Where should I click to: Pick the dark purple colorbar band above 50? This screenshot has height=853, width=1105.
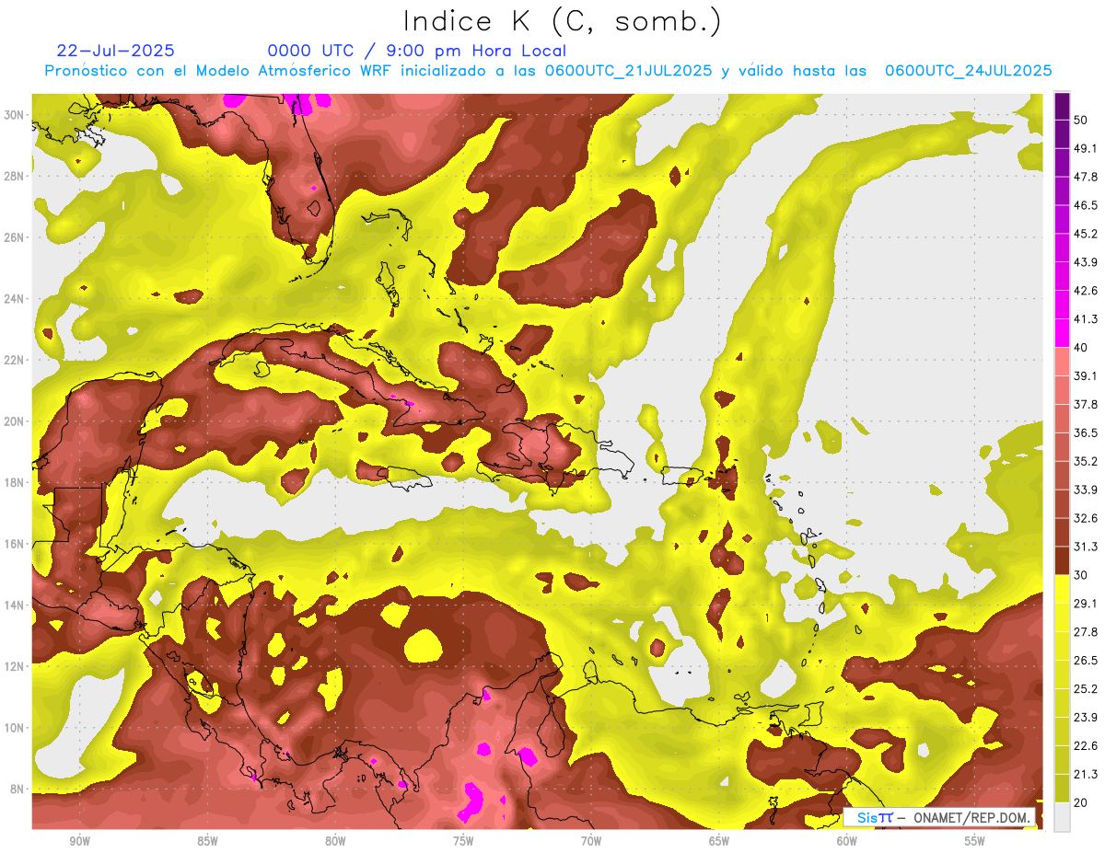click(1062, 107)
